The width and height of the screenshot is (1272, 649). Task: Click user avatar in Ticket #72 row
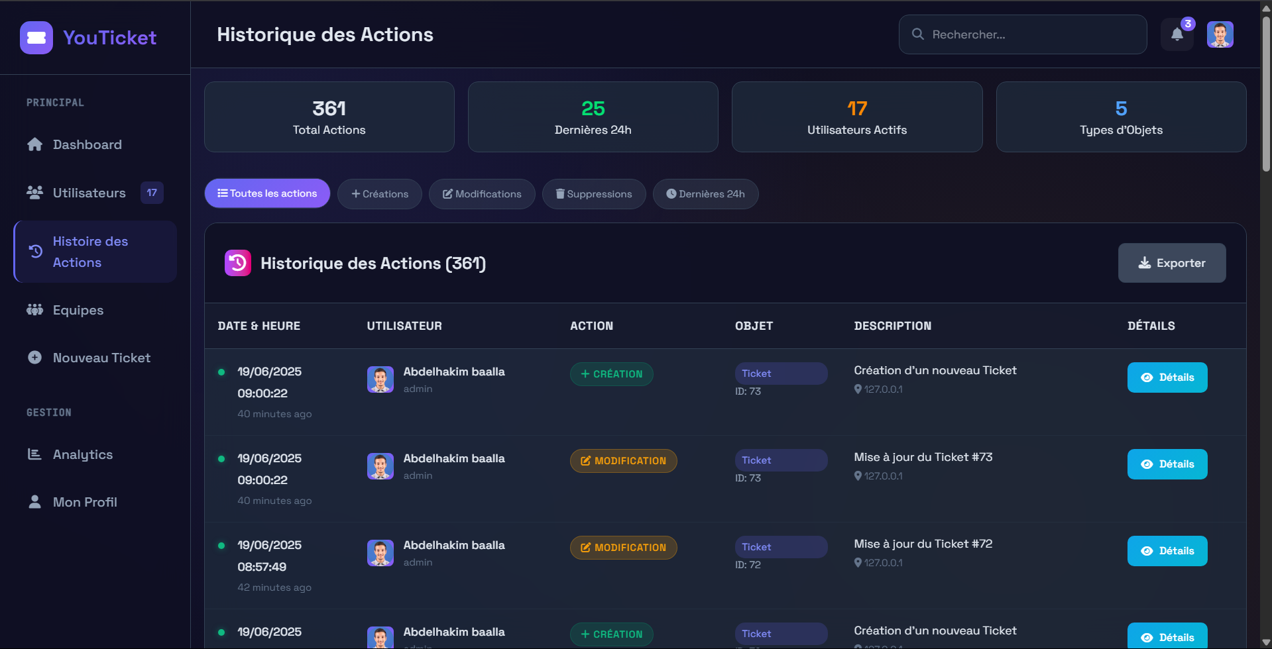point(380,553)
